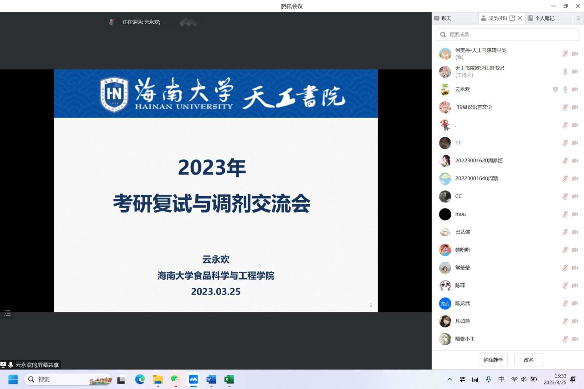584x389 pixels.
Task: Click the camera icon beside 凡如燕
Action: tap(575, 321)
